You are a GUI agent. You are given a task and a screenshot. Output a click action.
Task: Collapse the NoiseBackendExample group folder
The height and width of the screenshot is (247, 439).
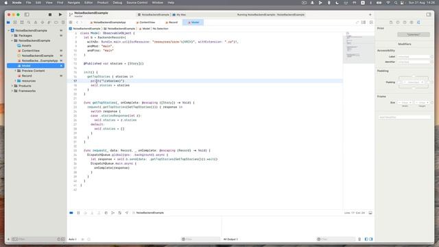pos(12,40)
